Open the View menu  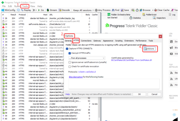[x=33, y=6]
